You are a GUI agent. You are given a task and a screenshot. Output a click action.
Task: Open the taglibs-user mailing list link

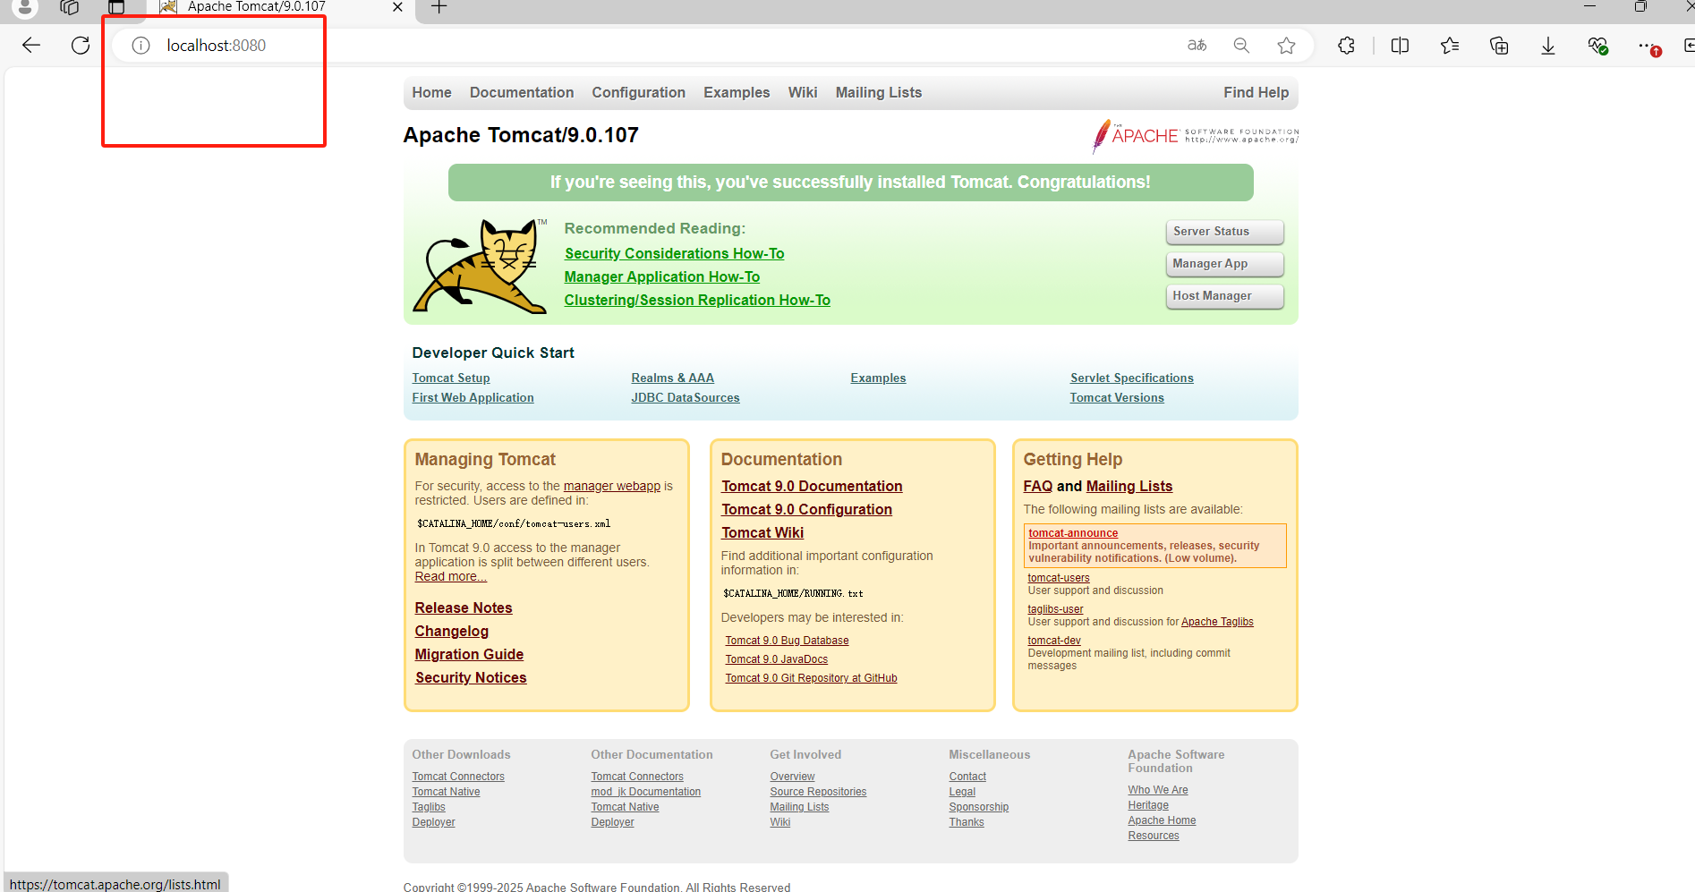1055,609
